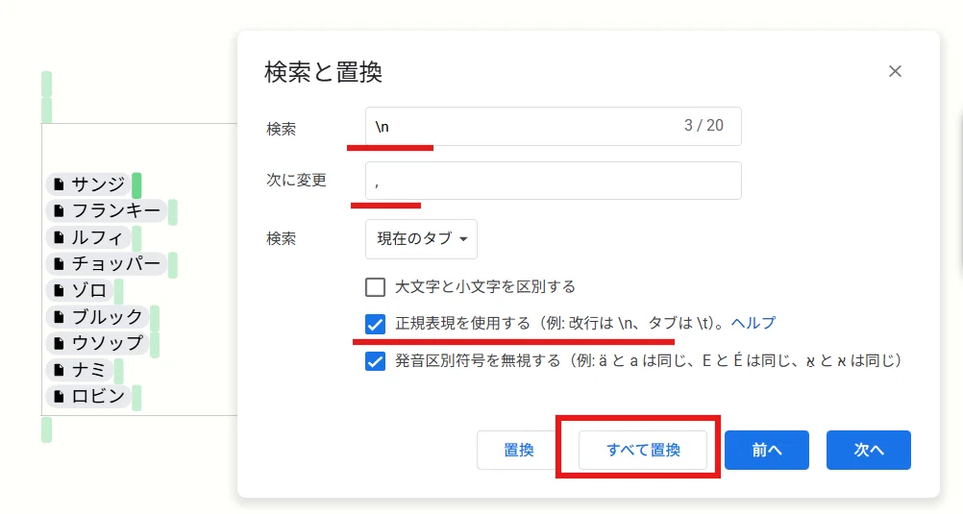Click the ブルック file chip
Viewport: 963px width, 514px height.
pyautogui.click(x=97, y=316)
